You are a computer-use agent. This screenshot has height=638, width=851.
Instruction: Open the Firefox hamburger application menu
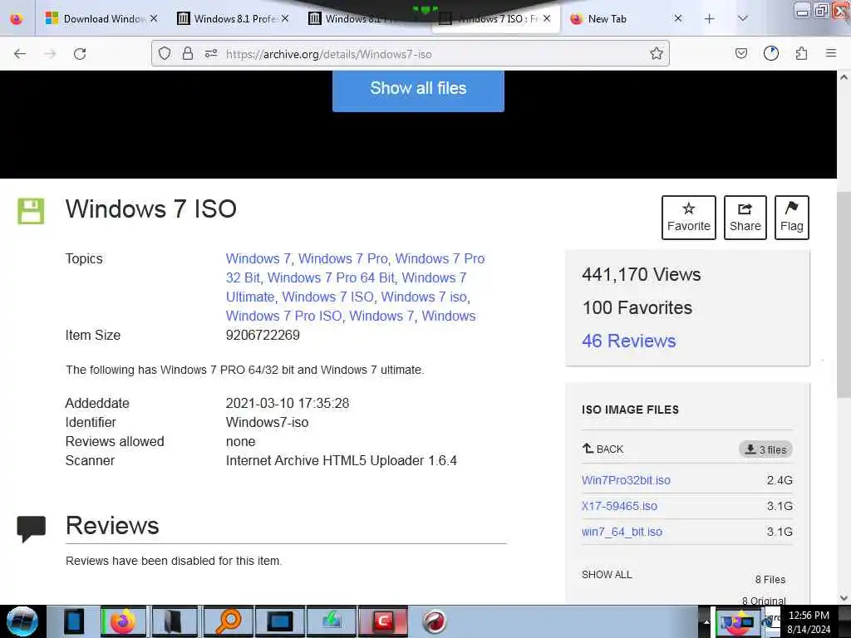[831, 53]
